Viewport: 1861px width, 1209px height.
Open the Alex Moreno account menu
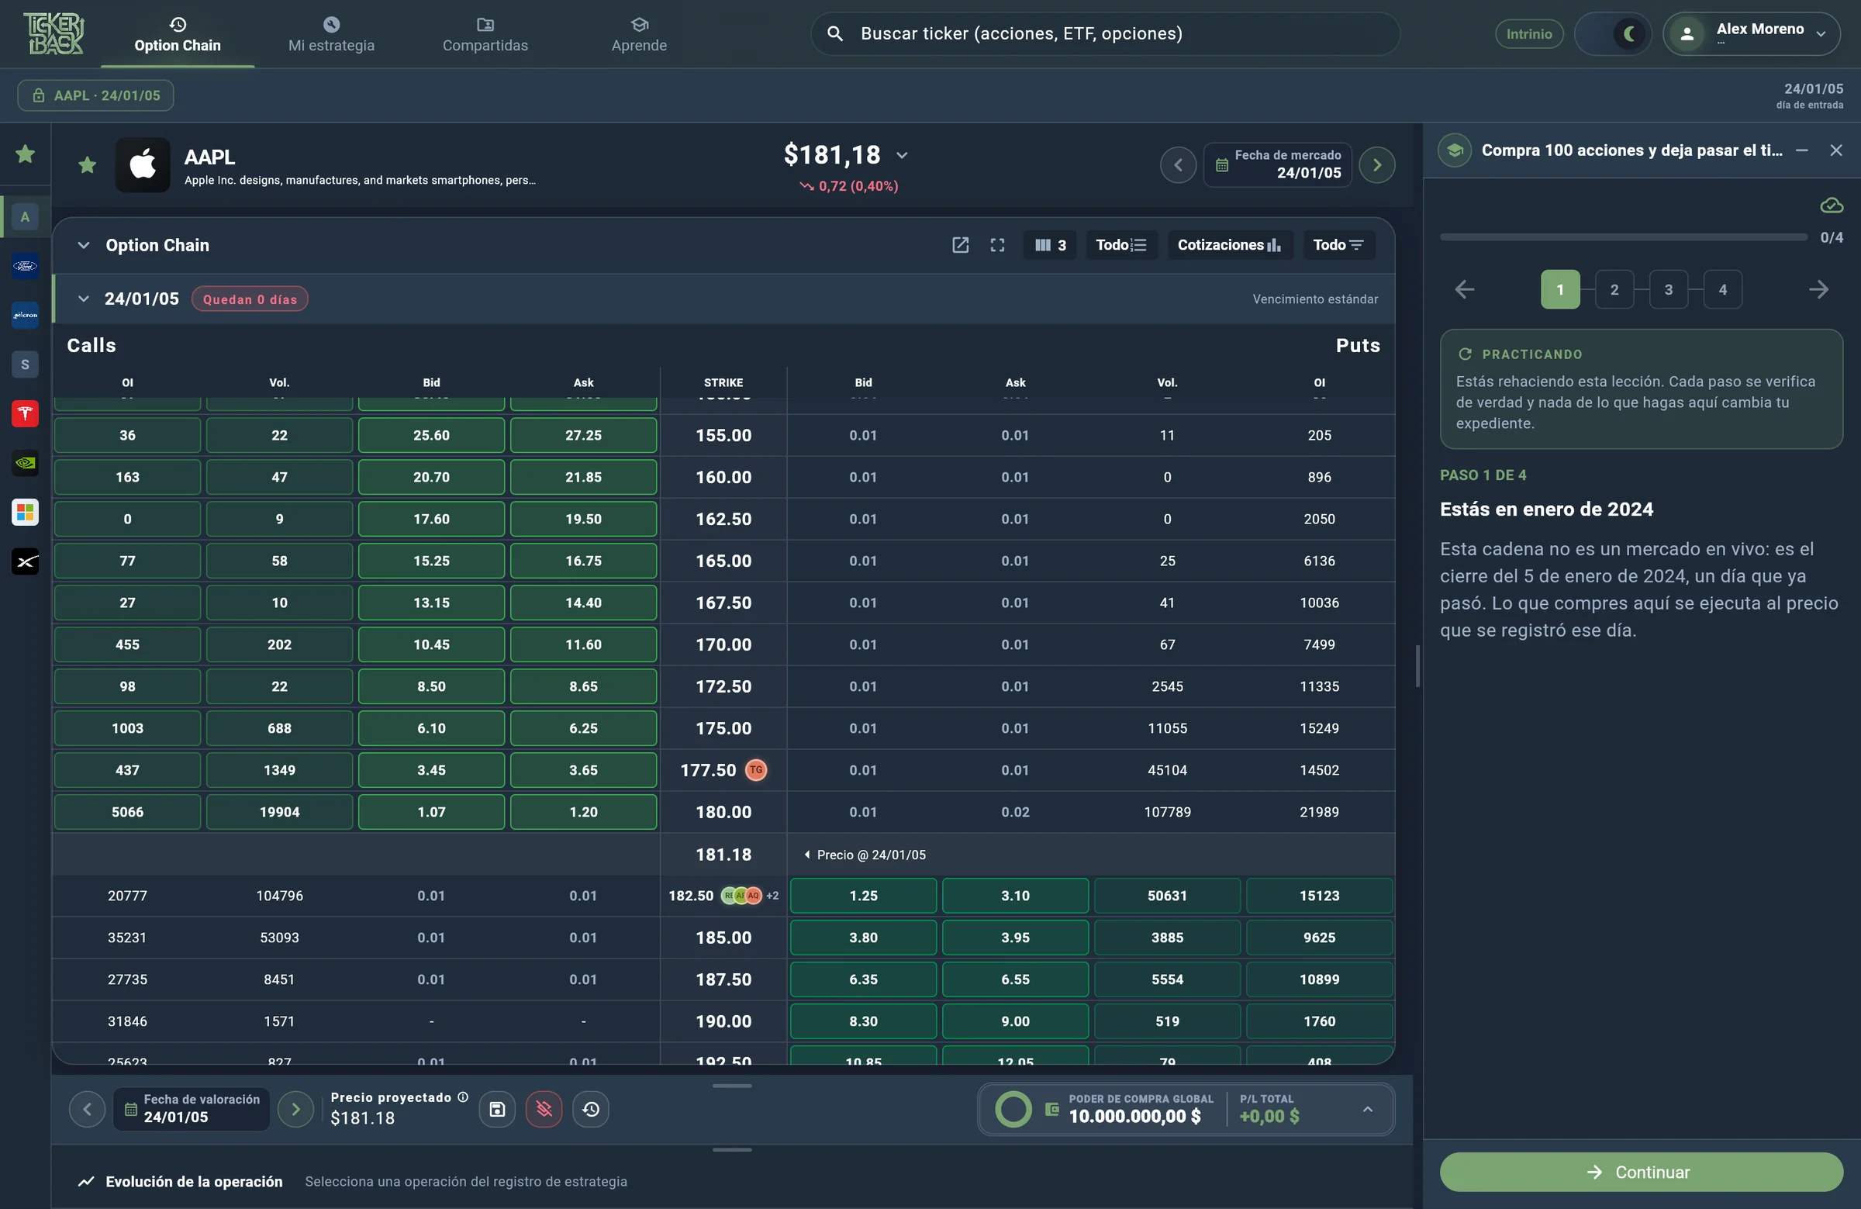1752,33
